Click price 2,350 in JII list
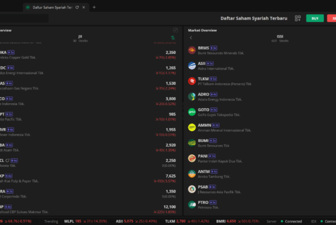Screen dimensions: 336x225 coord(171,52)
